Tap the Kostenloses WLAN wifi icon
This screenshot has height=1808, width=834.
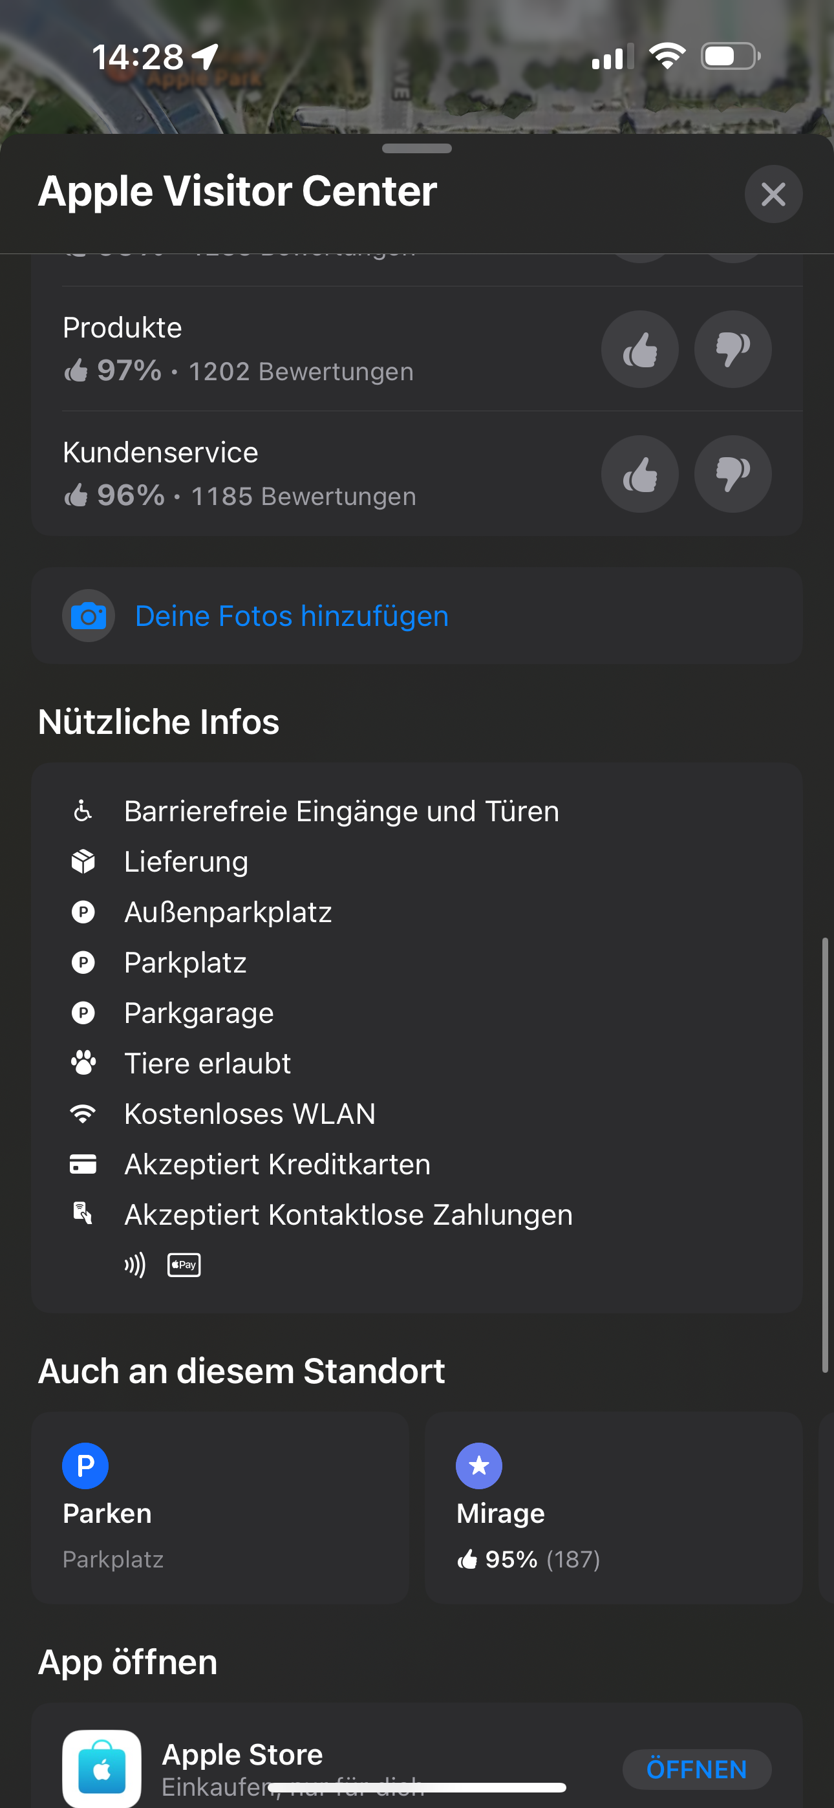[x=83, y=1114]
